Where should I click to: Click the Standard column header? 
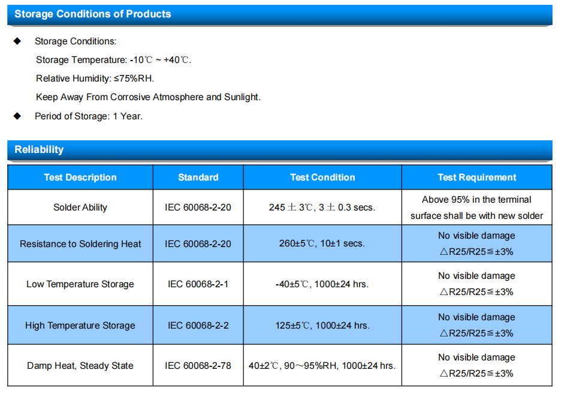(198, 178)
